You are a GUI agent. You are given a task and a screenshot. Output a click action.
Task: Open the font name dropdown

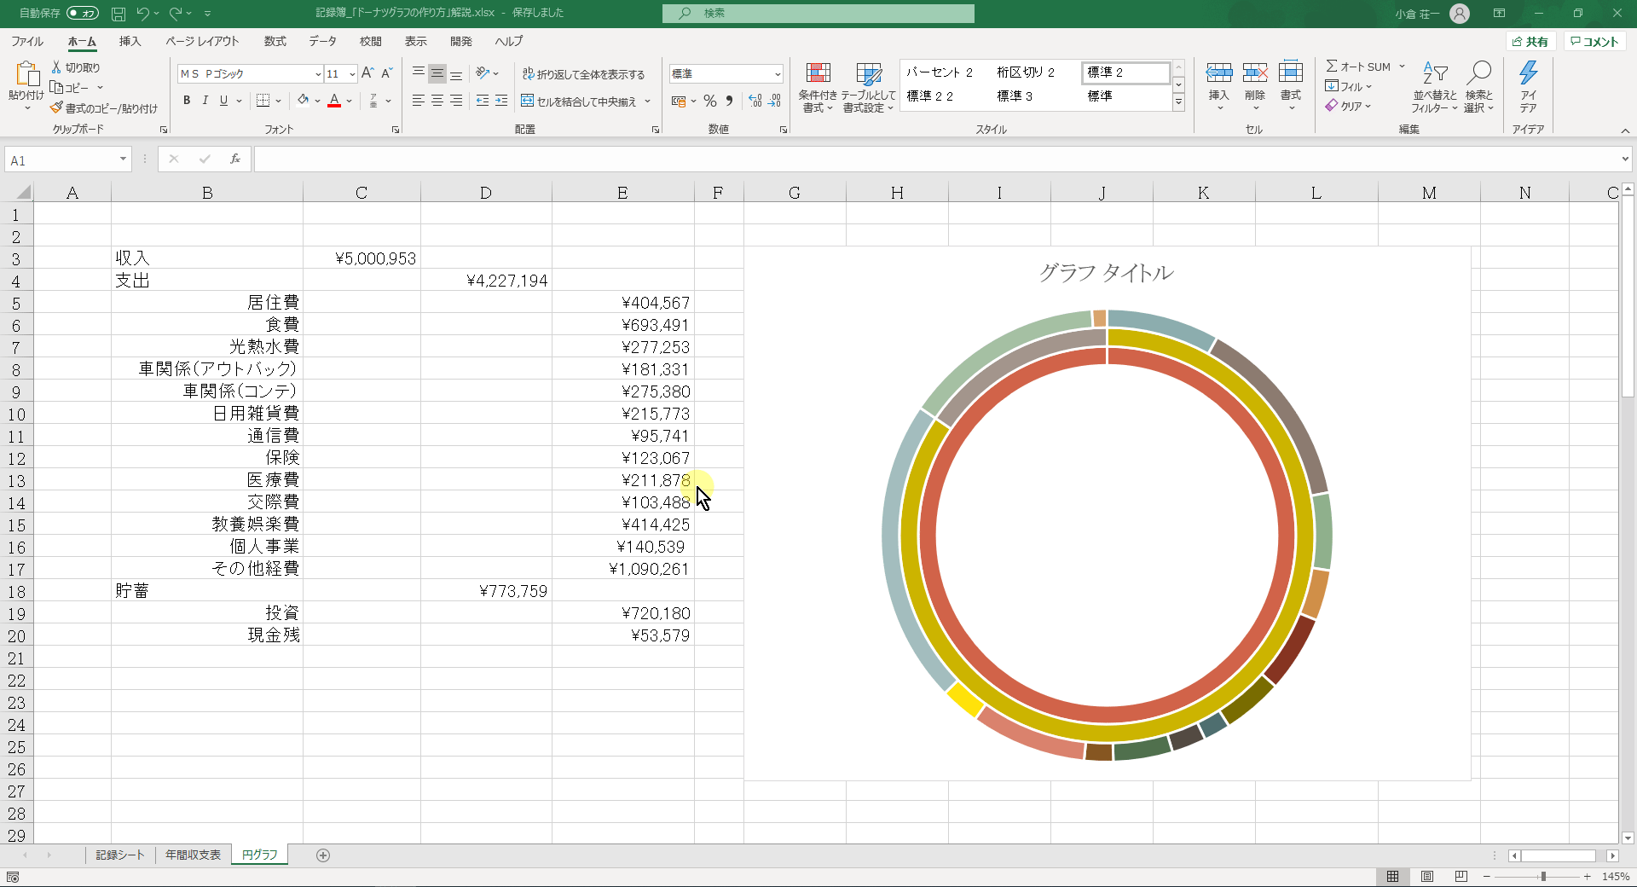[x=318, y=74]
